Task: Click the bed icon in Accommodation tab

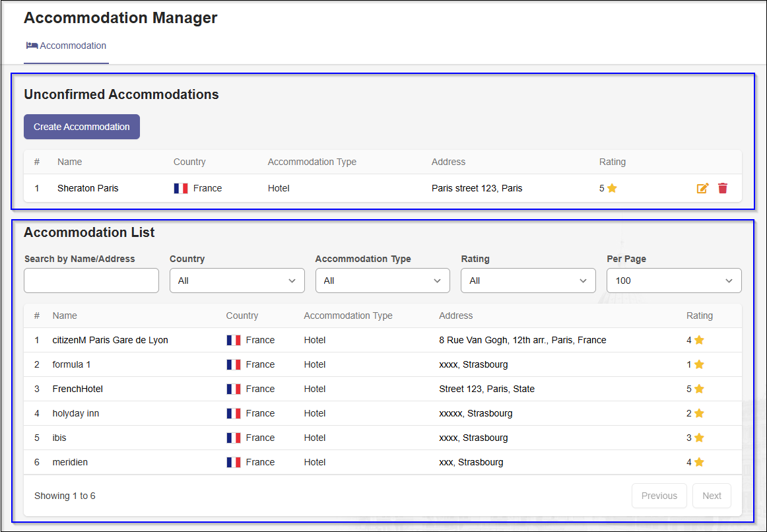Action: 32,46
